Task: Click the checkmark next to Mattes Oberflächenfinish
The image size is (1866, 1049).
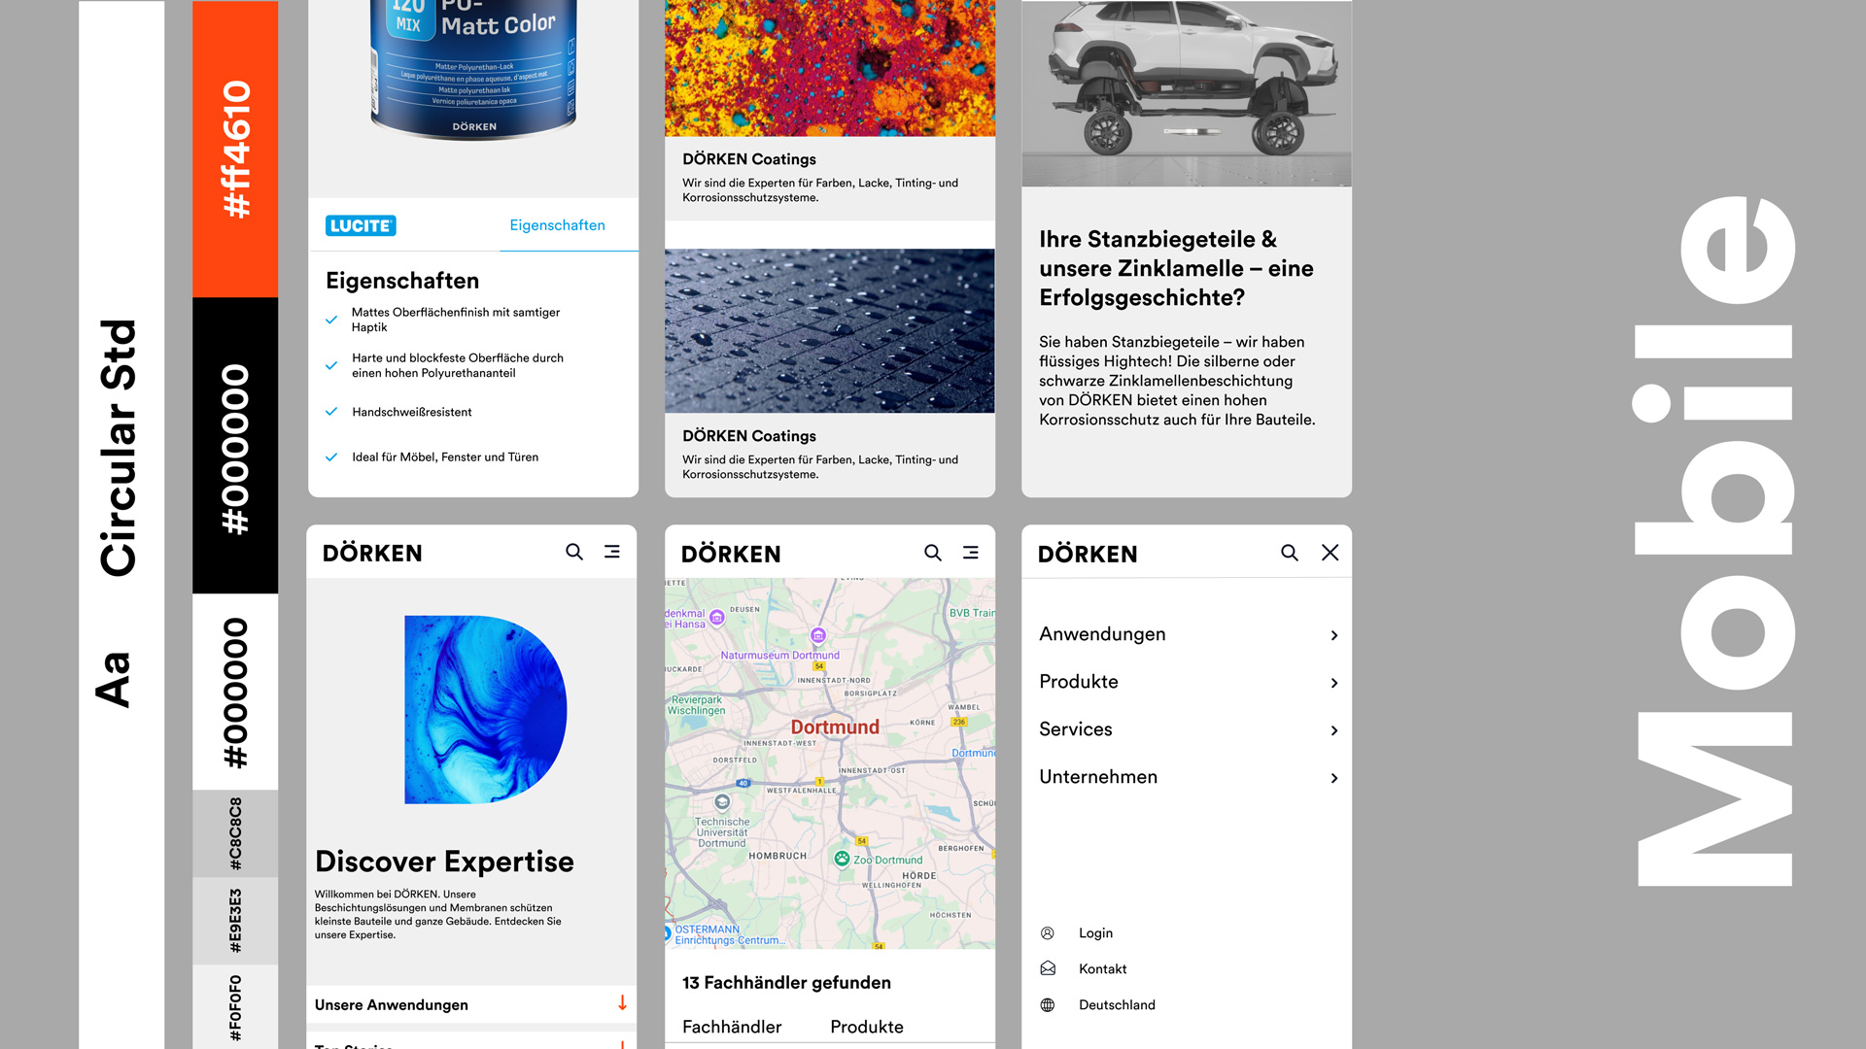Action: click(331, 320)
